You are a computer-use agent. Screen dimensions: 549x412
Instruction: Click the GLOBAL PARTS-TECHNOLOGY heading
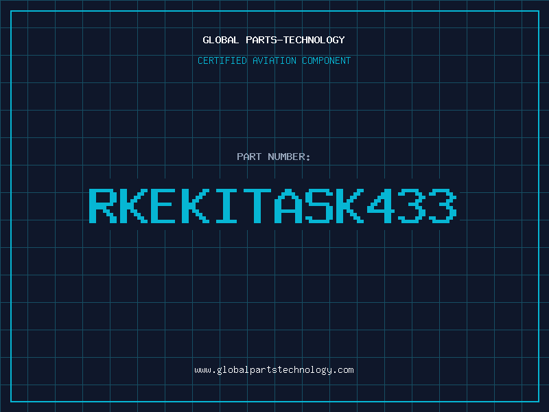[274, 40]
